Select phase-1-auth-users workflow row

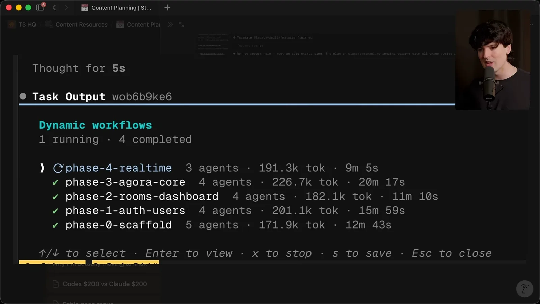pos(228,210)
